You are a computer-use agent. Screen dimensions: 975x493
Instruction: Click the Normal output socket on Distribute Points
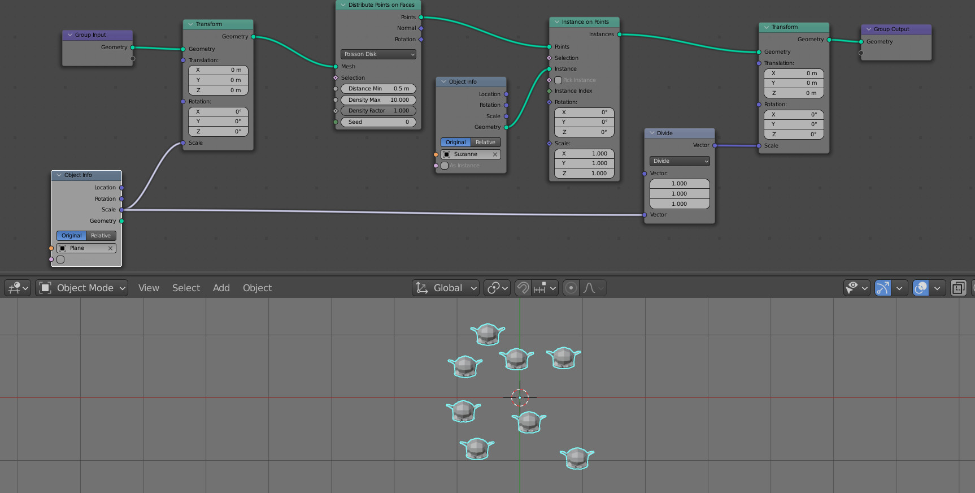point(421,28)
